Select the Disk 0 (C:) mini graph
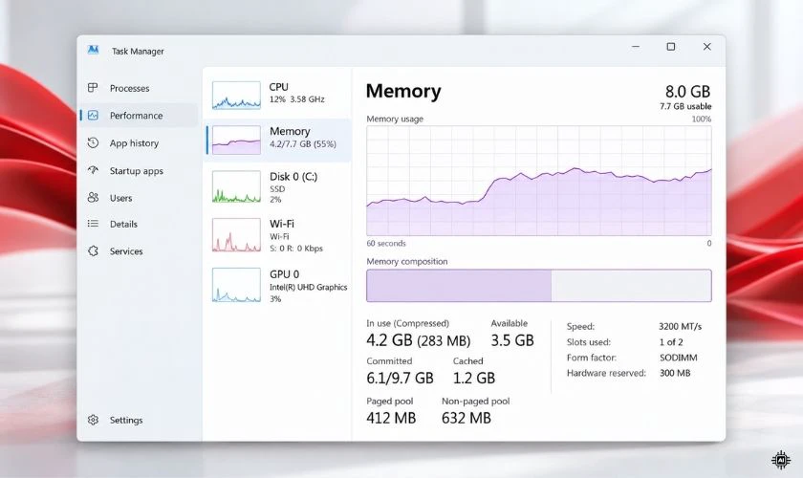This screenshot has width=803, height=478. [x=236, y=186]
